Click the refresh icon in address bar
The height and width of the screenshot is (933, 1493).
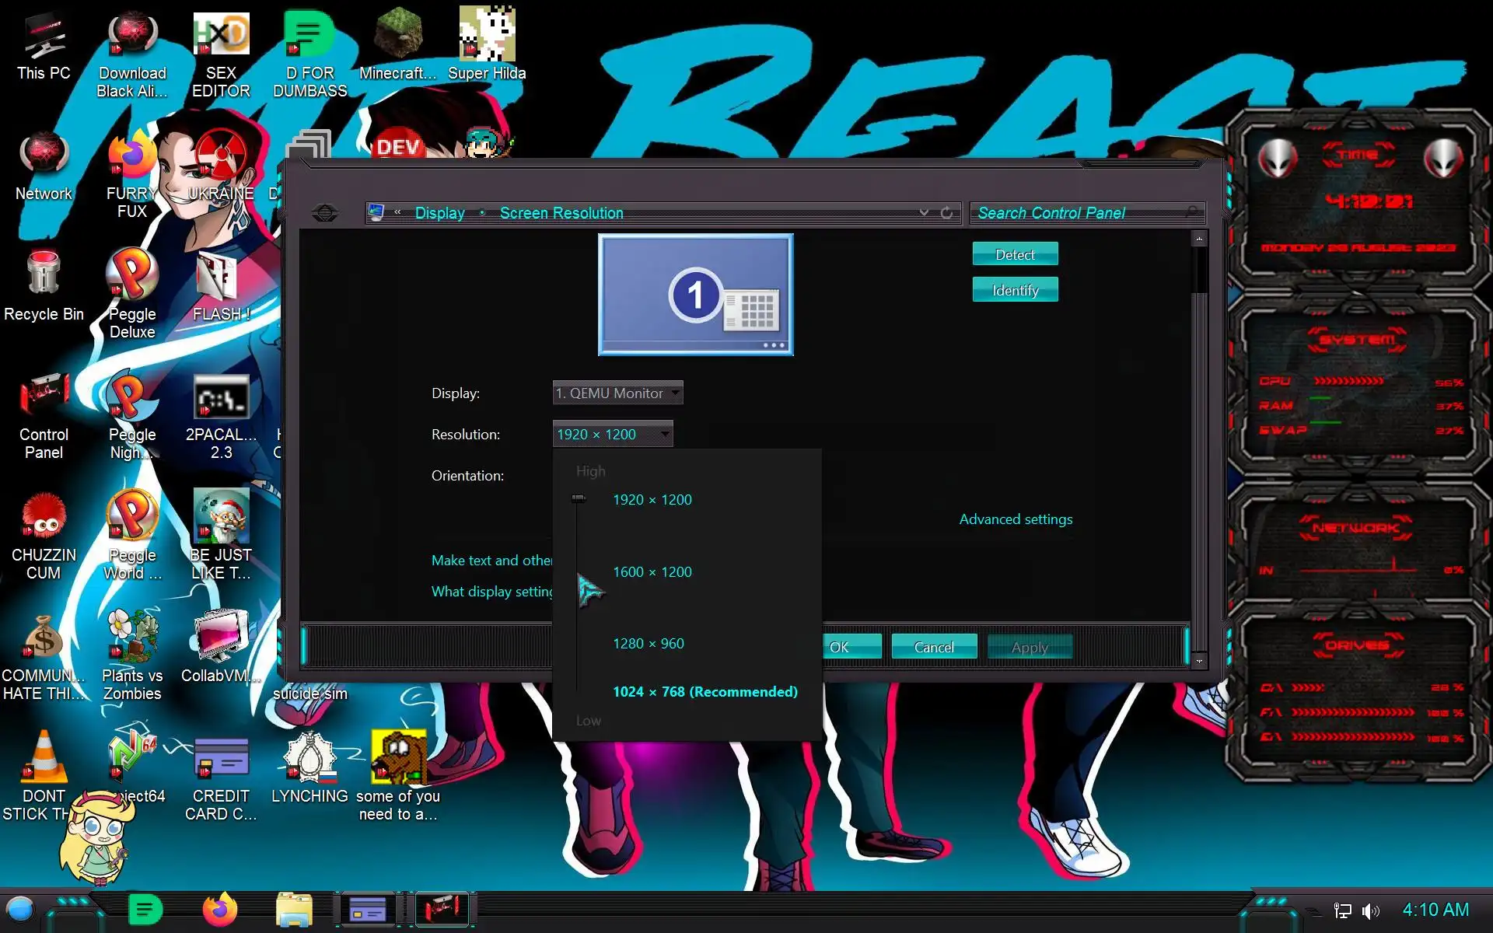point(946,212)
